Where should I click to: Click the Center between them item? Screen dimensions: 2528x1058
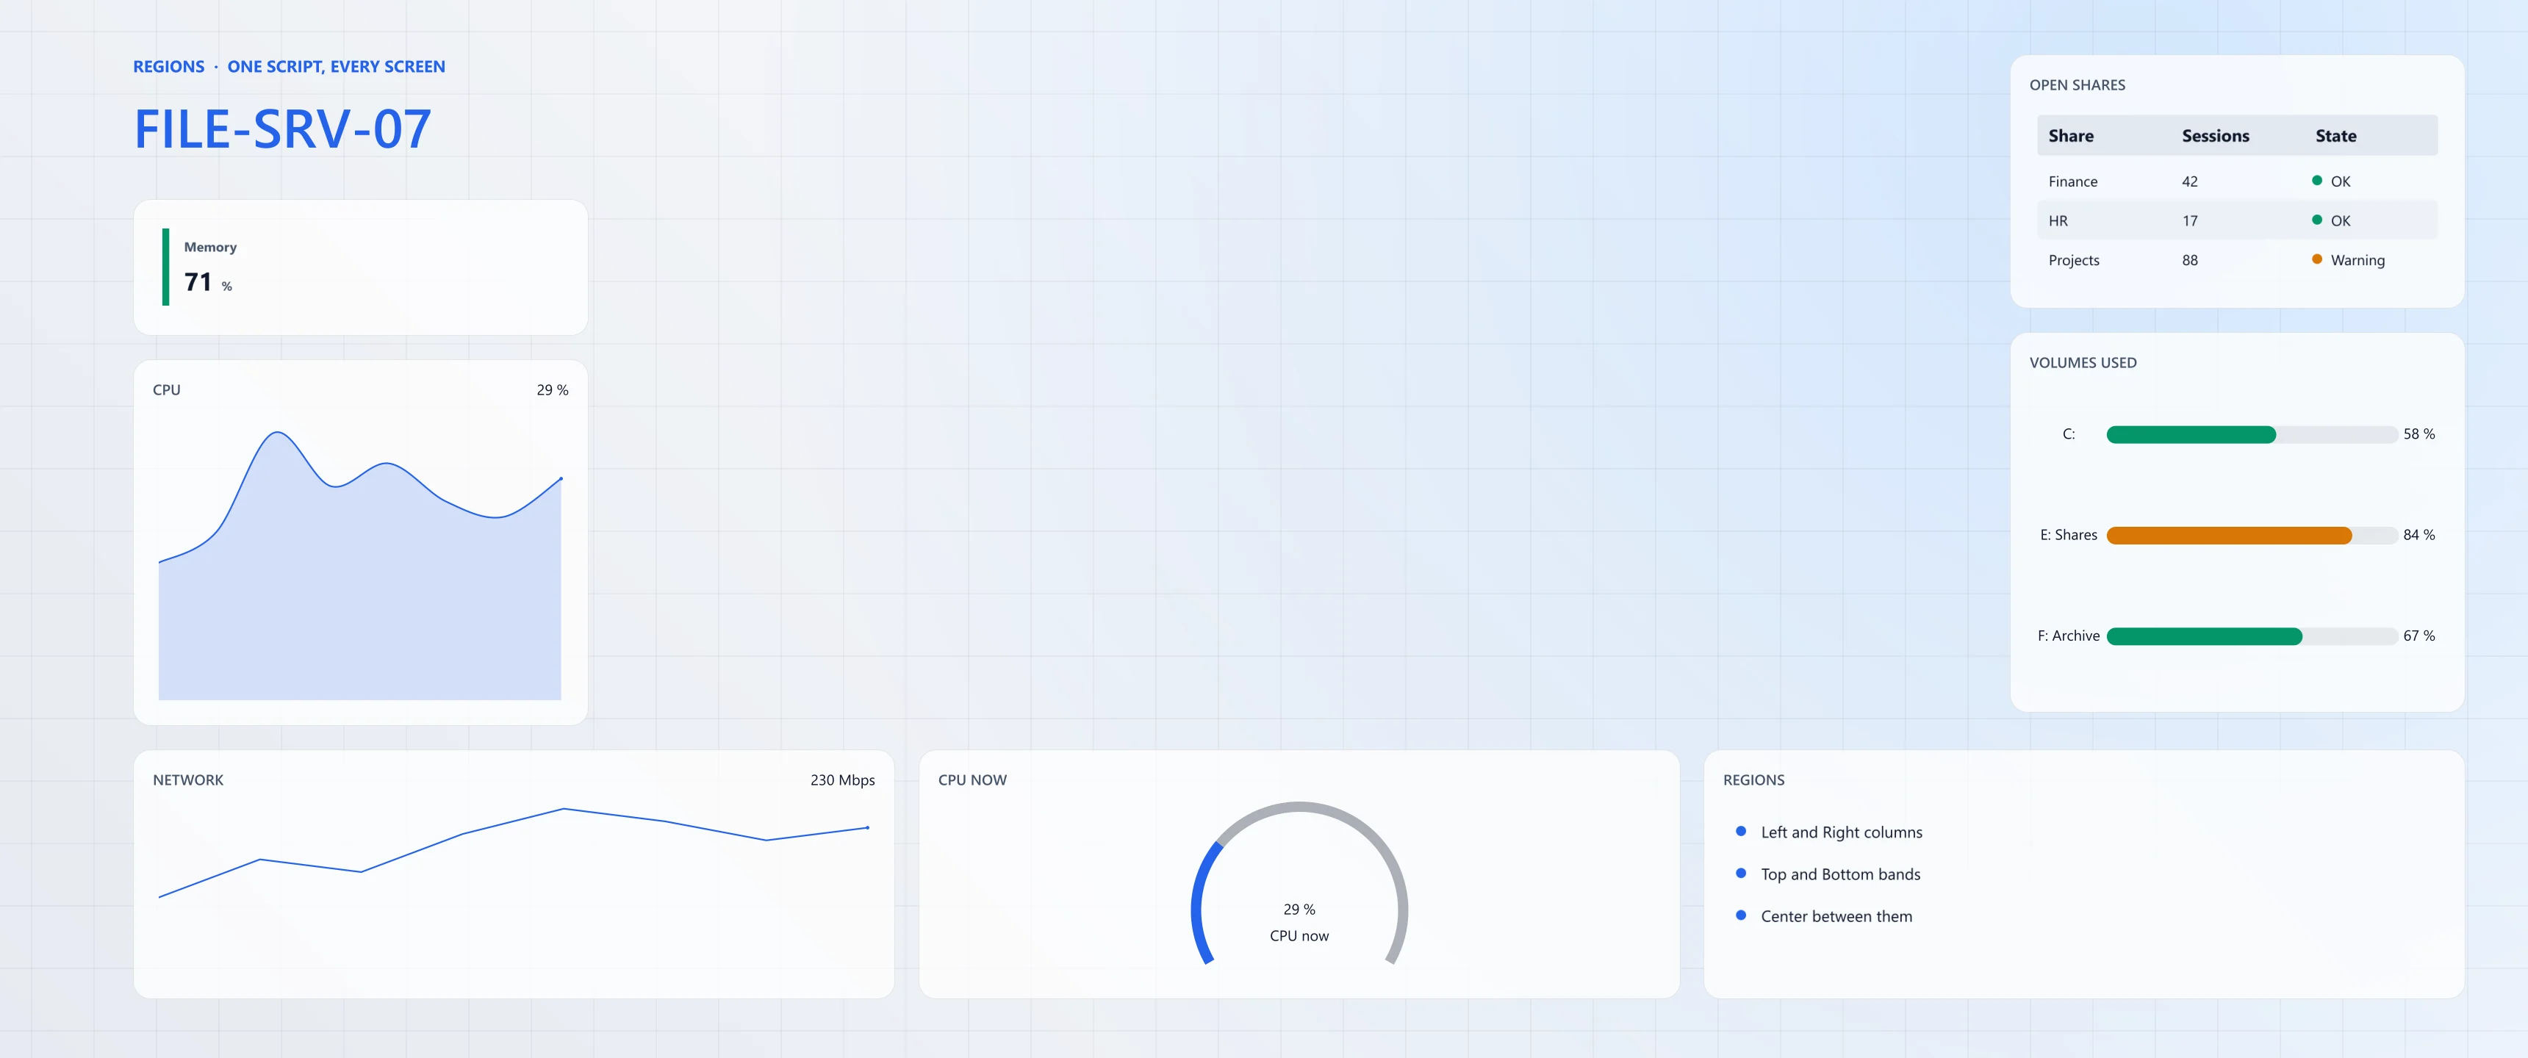click(x=1836, y=917)
